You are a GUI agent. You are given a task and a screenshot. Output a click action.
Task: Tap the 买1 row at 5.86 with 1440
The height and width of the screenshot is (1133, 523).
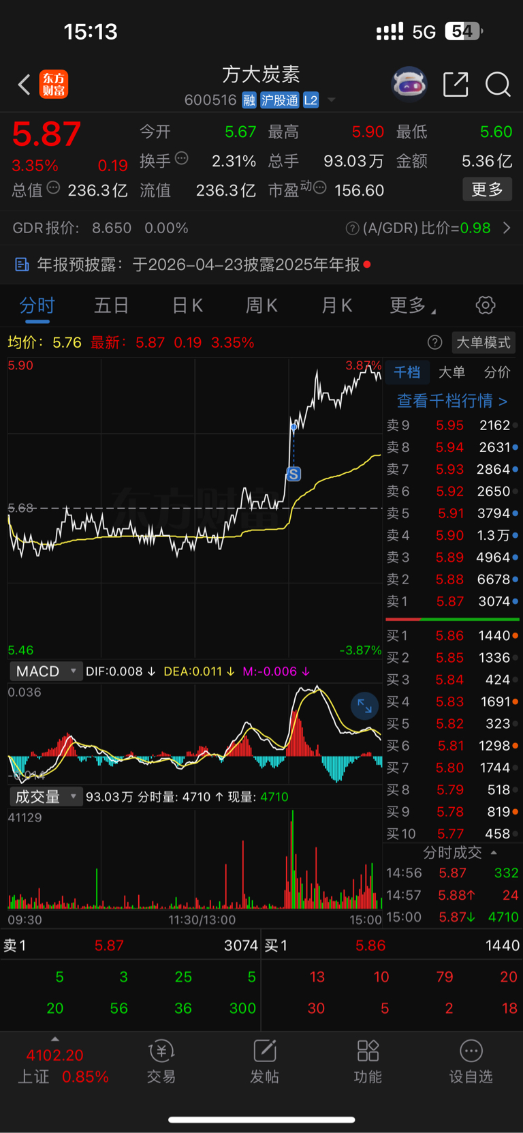click(x=453, y=635)
